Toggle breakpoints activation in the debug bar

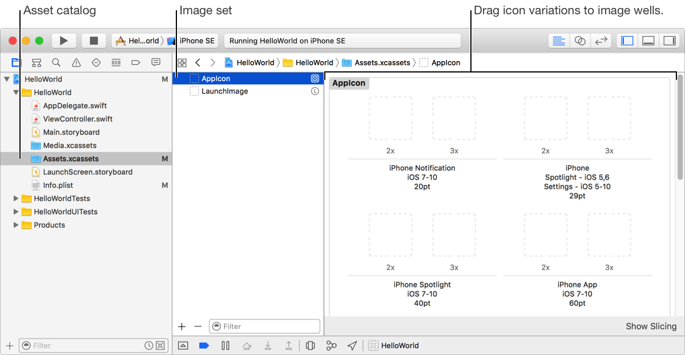[x=204, y=345]
